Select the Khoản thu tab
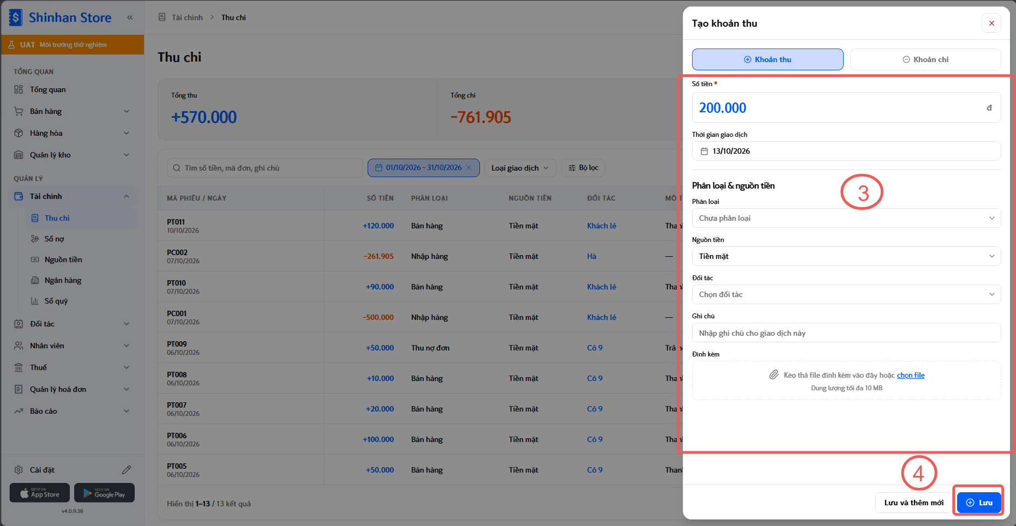This screenshot has height=526, width=1016. 767,59
